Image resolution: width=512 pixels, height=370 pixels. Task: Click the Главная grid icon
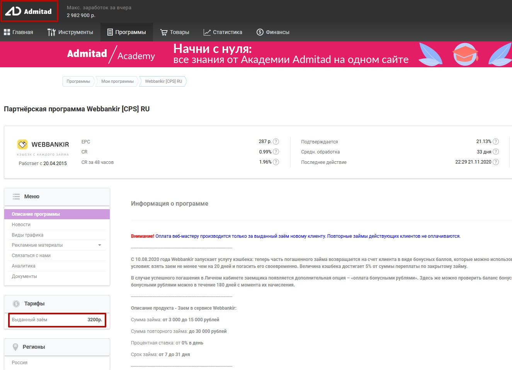point(7,32)
